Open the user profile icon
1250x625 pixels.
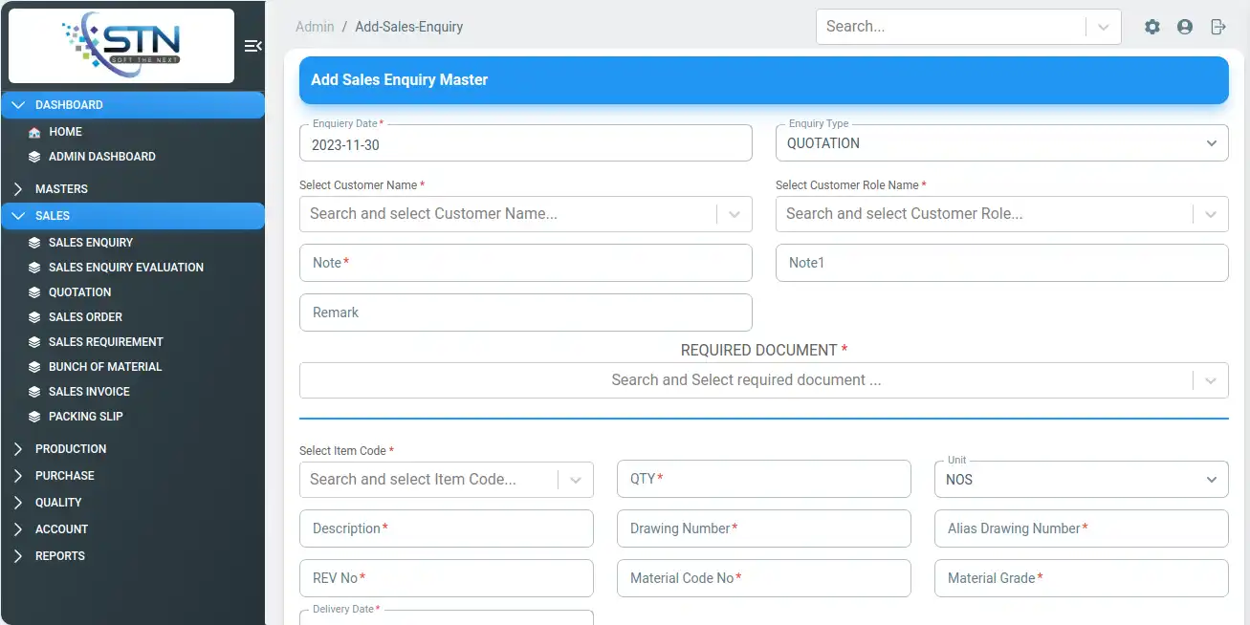[1185, 27]
